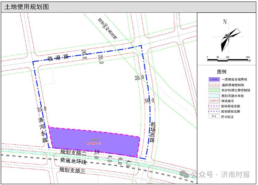The image size is (258, 185).
Task: Click the magenta dashed parcel boundary legend icon
Action: tap(214, 106)
